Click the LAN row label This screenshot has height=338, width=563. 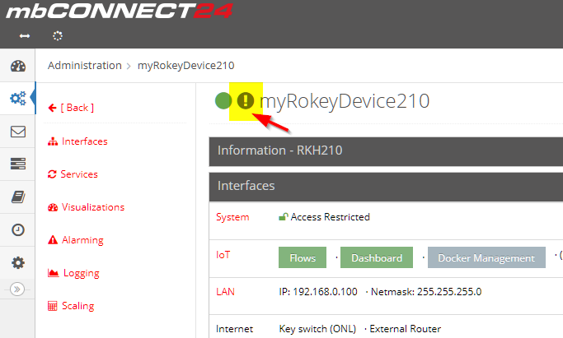coord(225,292)
